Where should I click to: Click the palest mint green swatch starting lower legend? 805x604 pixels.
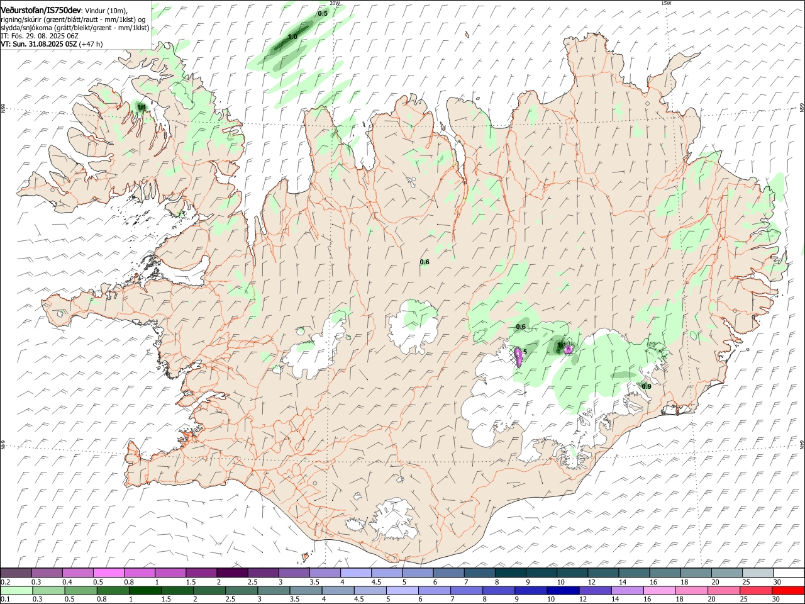(16, 591)
